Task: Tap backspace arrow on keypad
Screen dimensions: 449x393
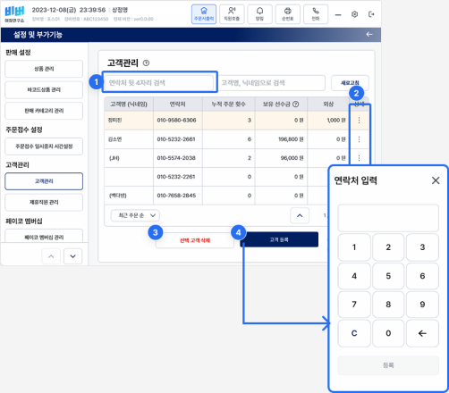Action: pyautogui.click(x=422, y=333)
